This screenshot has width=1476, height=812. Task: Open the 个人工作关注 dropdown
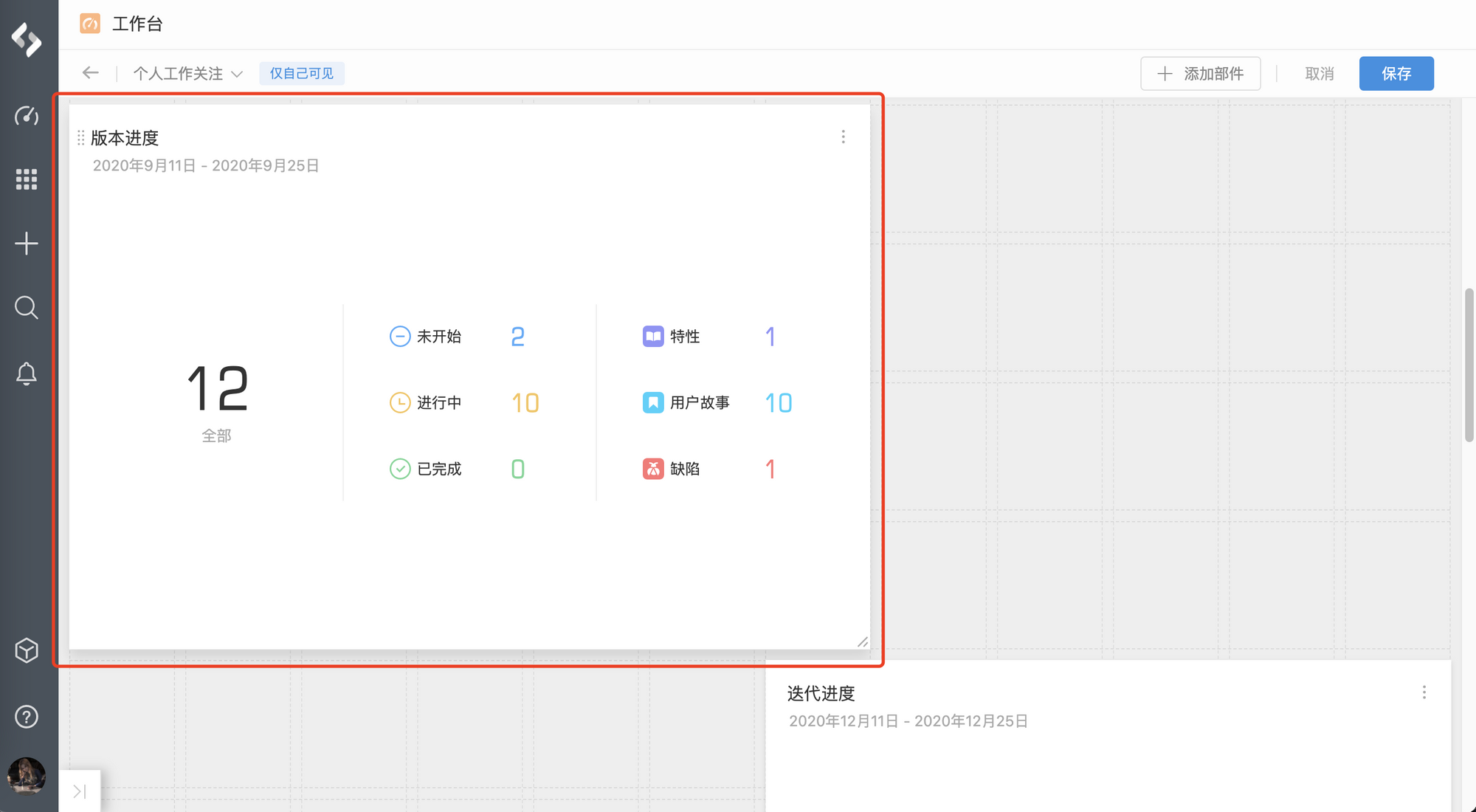pyautogui.click(x=188, y=73)
